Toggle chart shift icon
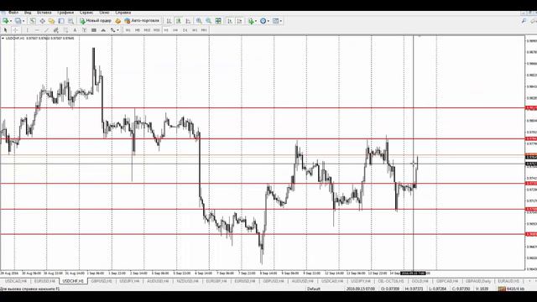Screen dimensions: 537x302 [x=239, y=21]
